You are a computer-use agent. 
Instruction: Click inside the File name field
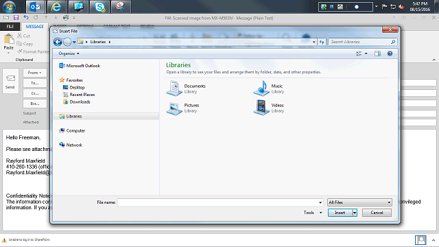point(218,202)
